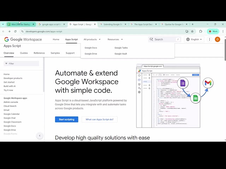This screenshot has width=226, height=169.
Task: Select the Overview tab
Action: (9, 53)
